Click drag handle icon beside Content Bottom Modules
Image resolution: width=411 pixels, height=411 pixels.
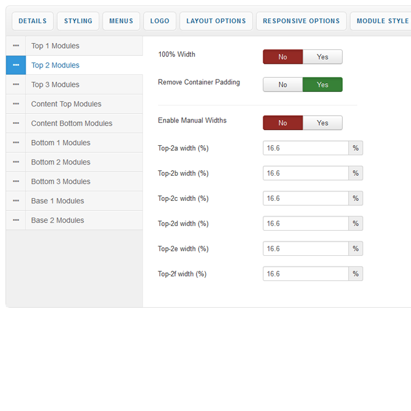coord(16,124)
